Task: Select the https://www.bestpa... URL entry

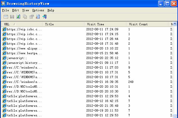Action: pyautogui.click(x=24, y=53)
